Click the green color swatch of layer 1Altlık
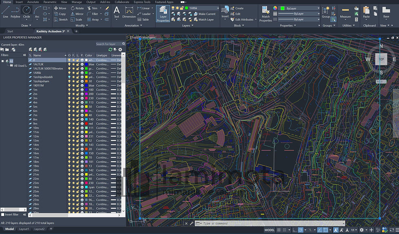Image resolution: width=399 pixels, height=234 pixels. (86, 73)
